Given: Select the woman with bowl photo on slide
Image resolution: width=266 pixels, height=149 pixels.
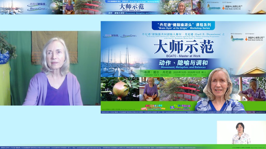Looking at the screenshot, I should 149,89.
